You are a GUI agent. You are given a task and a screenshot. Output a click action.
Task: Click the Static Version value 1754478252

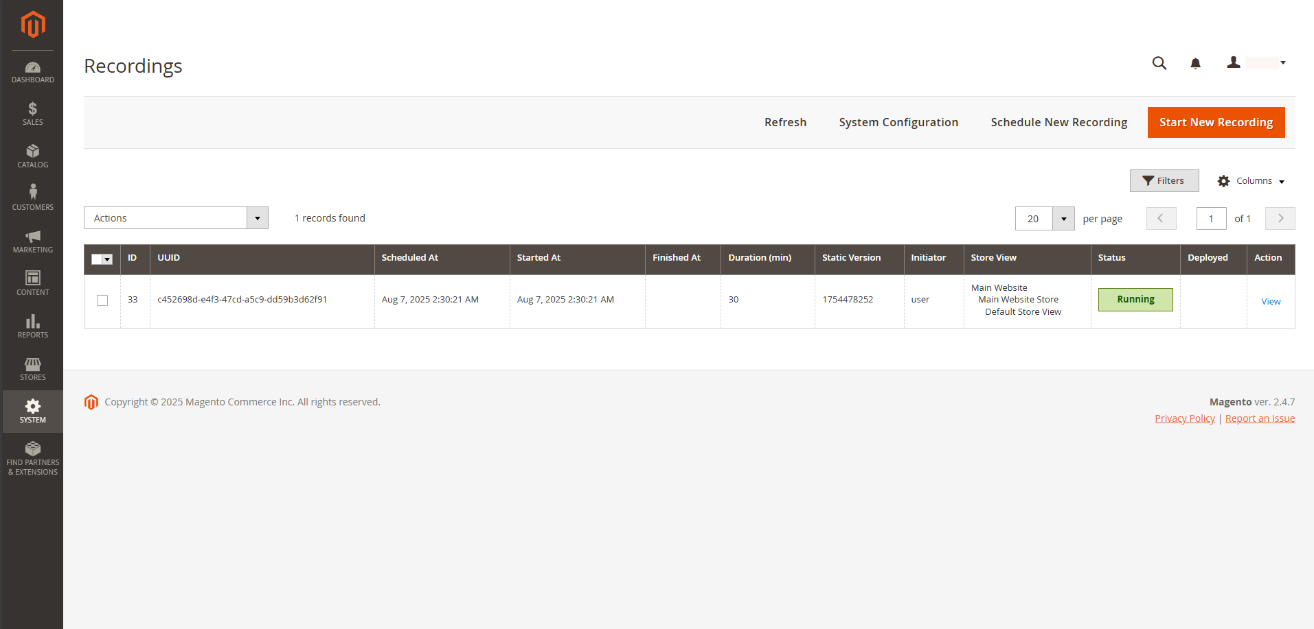[x=848, y=300]
